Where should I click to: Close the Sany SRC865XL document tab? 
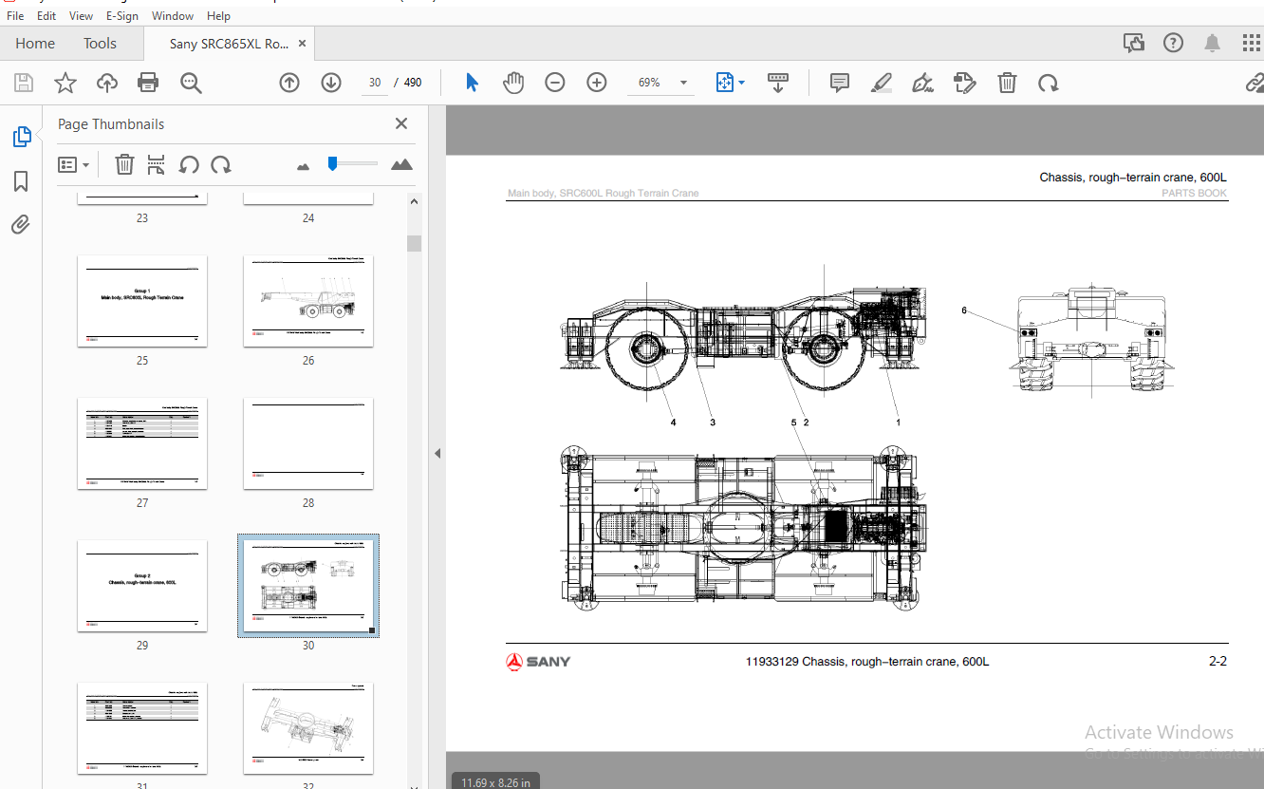pos(303,43)
